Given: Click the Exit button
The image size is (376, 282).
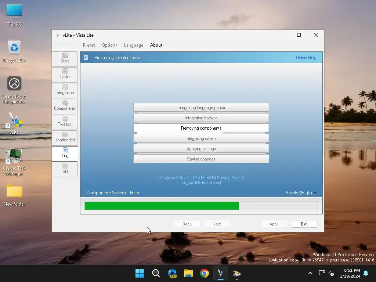Looking at the screenshot, I should coord(304,224).
